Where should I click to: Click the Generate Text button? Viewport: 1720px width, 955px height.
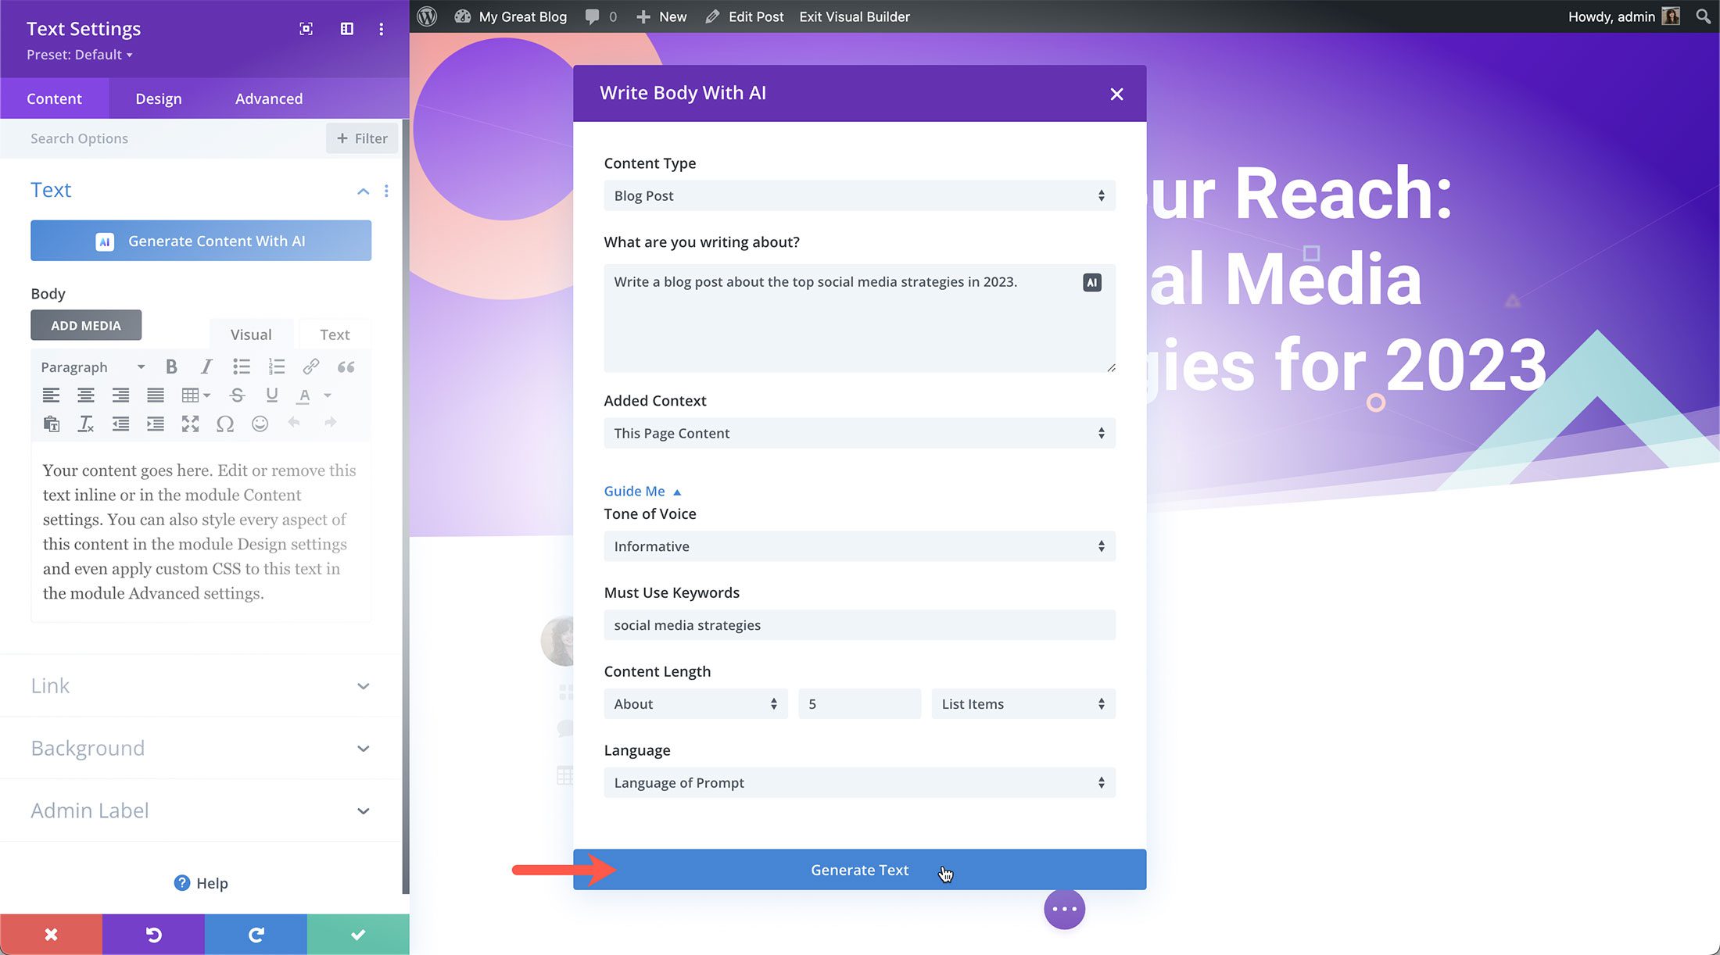[860, 869]
